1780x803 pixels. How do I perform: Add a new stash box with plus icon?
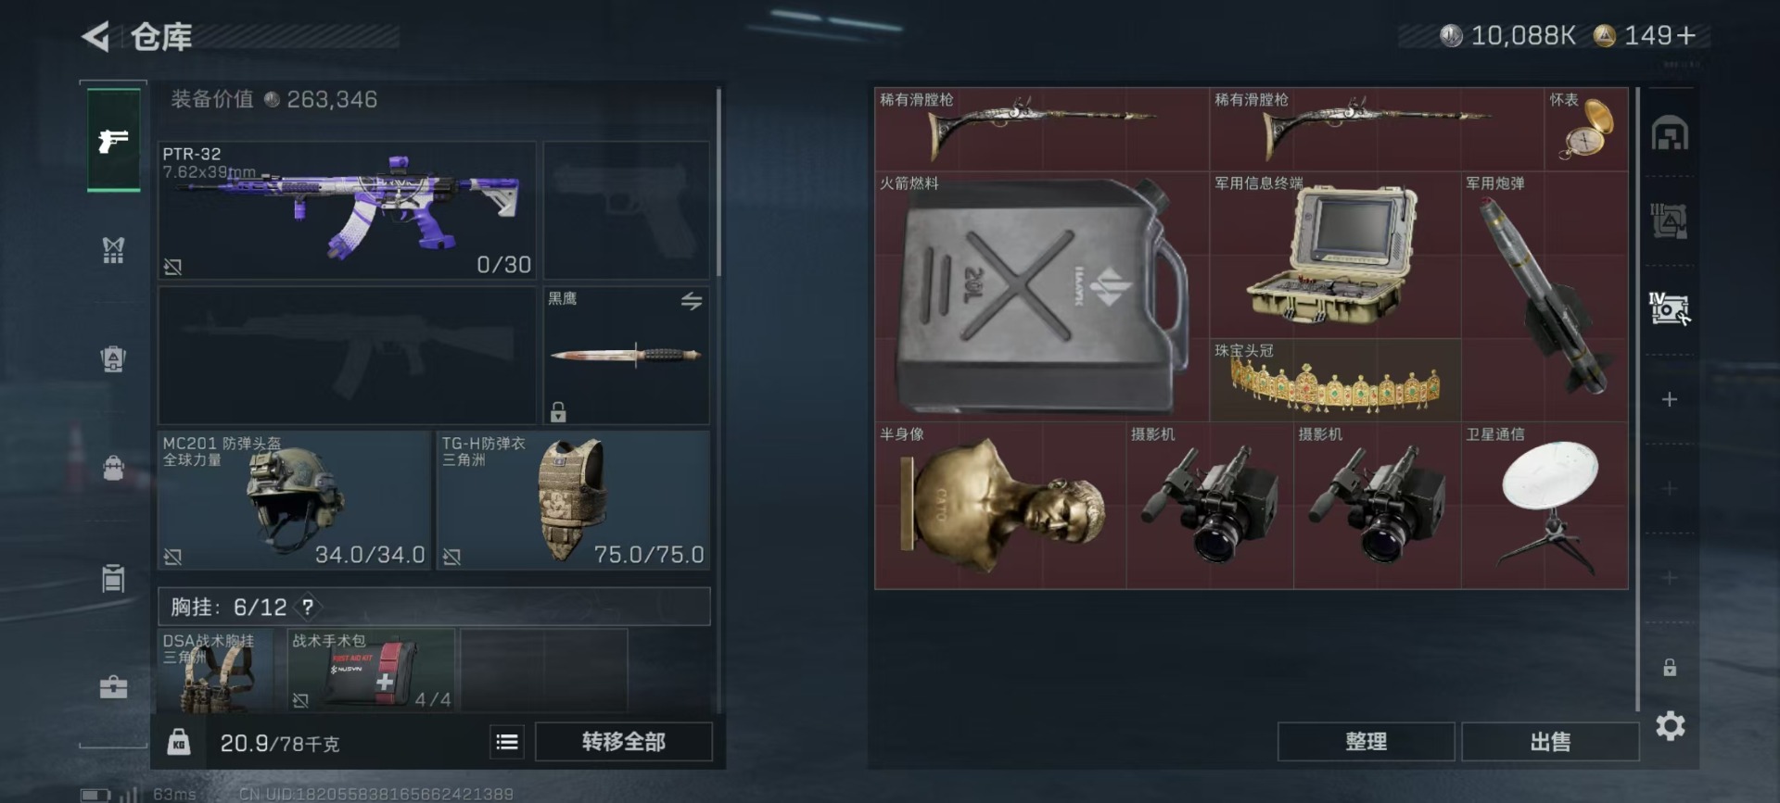click(1669, 399)
